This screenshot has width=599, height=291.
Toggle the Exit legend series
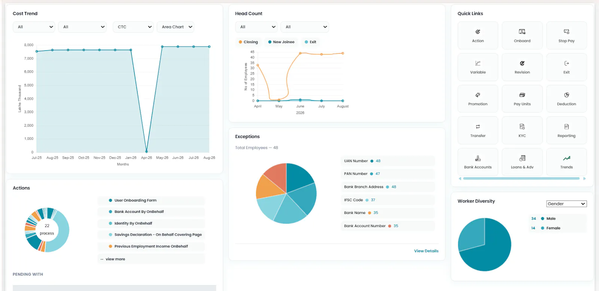[x=310, y=42]
